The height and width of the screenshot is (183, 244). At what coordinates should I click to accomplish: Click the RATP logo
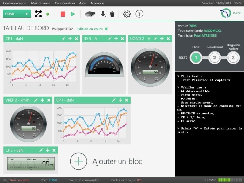point(231,14)
